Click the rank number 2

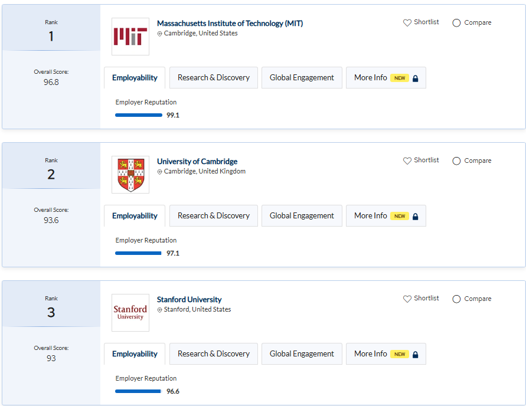tap(51, 174)
